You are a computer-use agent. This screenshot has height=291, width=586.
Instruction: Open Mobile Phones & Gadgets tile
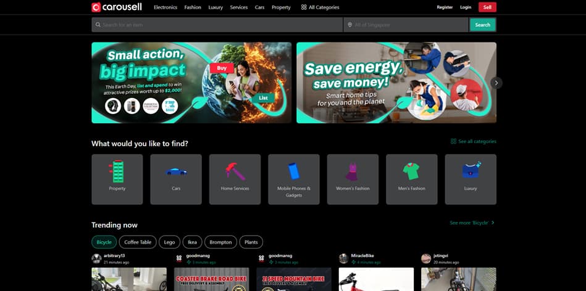(294, 179)
